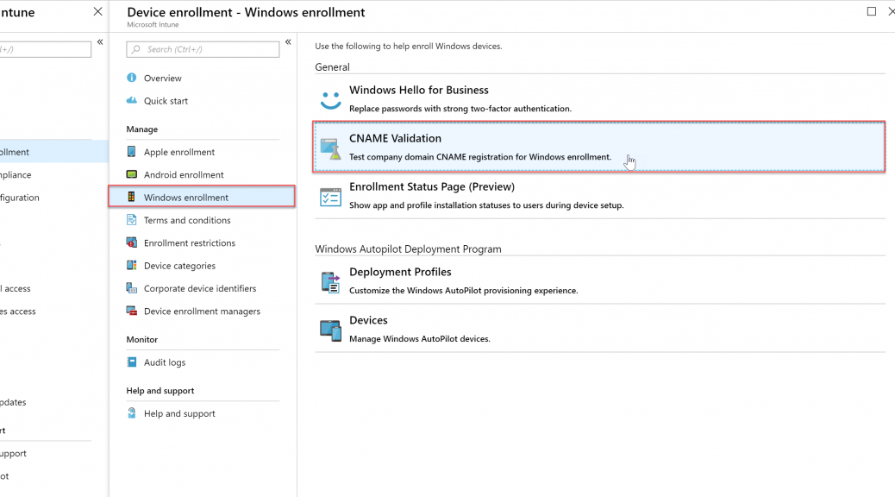Click the Overview info icon
This screenshot has width=895, height=497.
pyautogui.click(x=131, y=78)
